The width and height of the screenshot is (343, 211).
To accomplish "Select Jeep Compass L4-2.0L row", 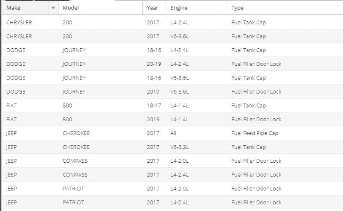I will (173, 161).
